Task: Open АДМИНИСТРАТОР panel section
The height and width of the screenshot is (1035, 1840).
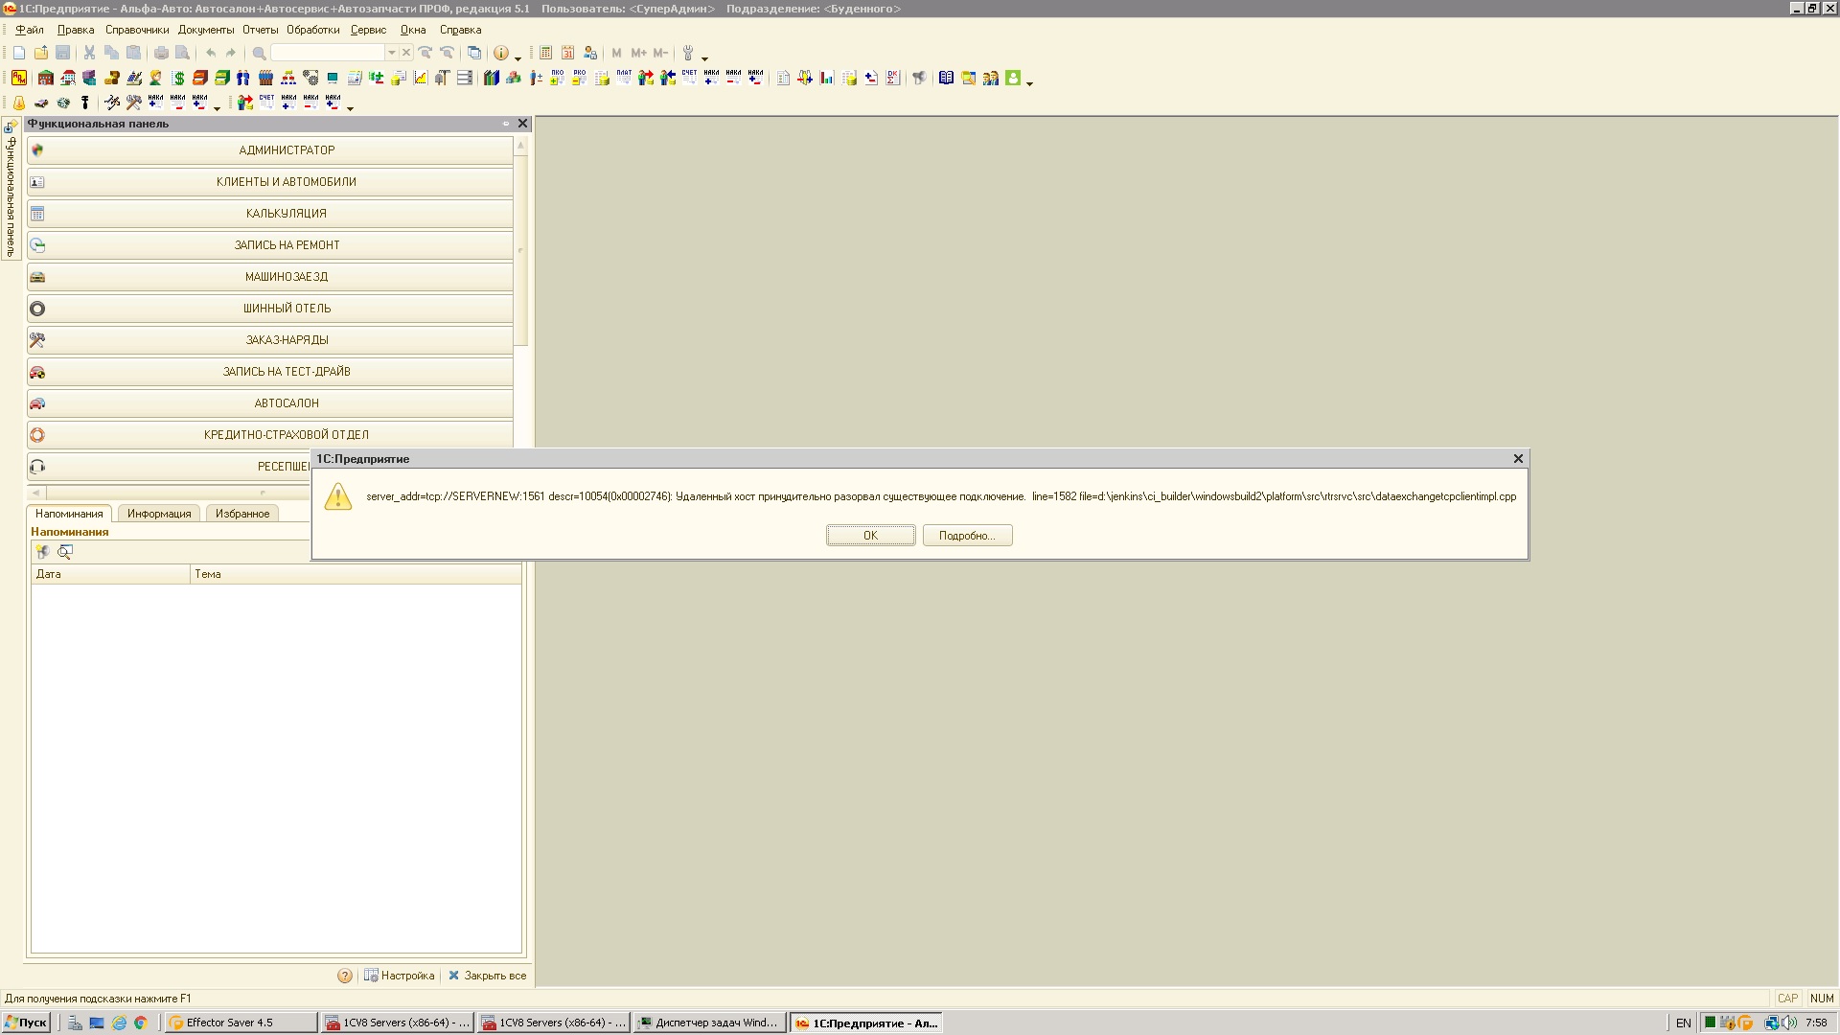Action: pos(270,150)
